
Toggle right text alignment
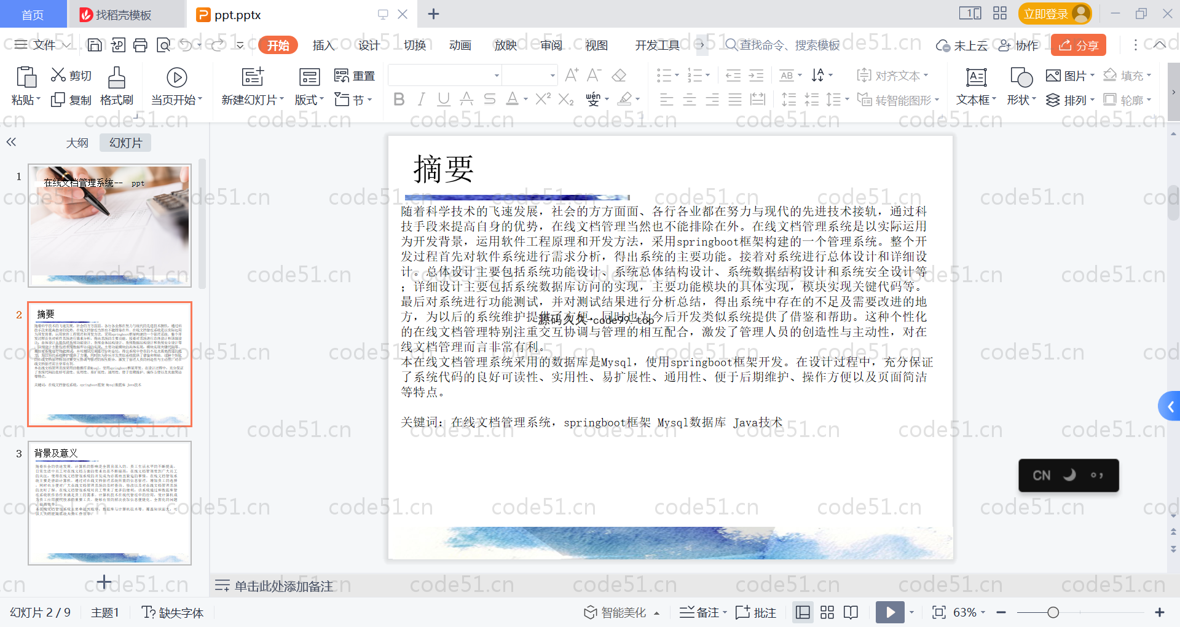(x=712, y=100)
